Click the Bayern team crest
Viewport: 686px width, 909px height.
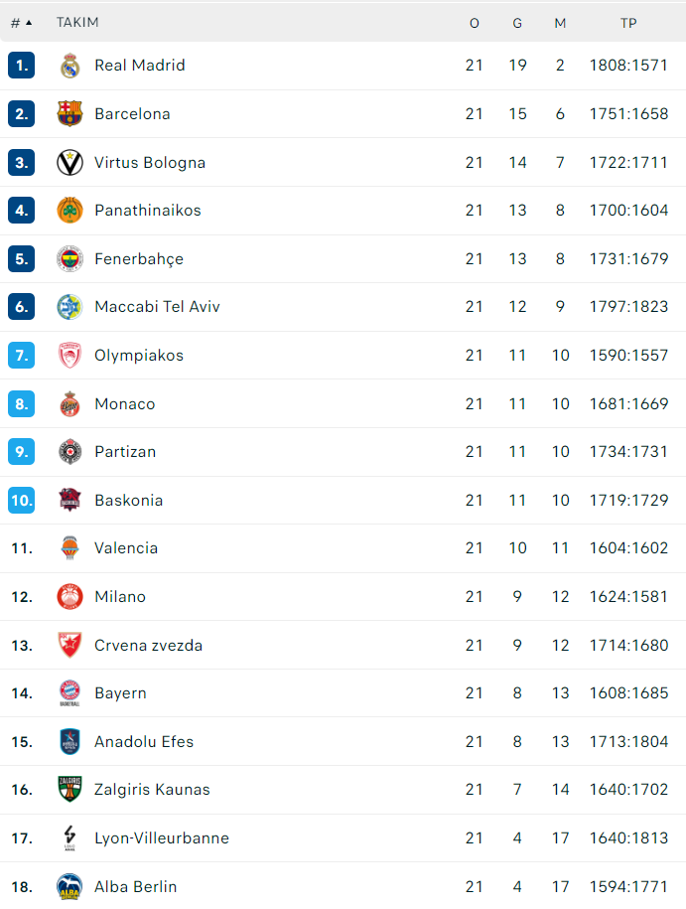click(69, 693)
